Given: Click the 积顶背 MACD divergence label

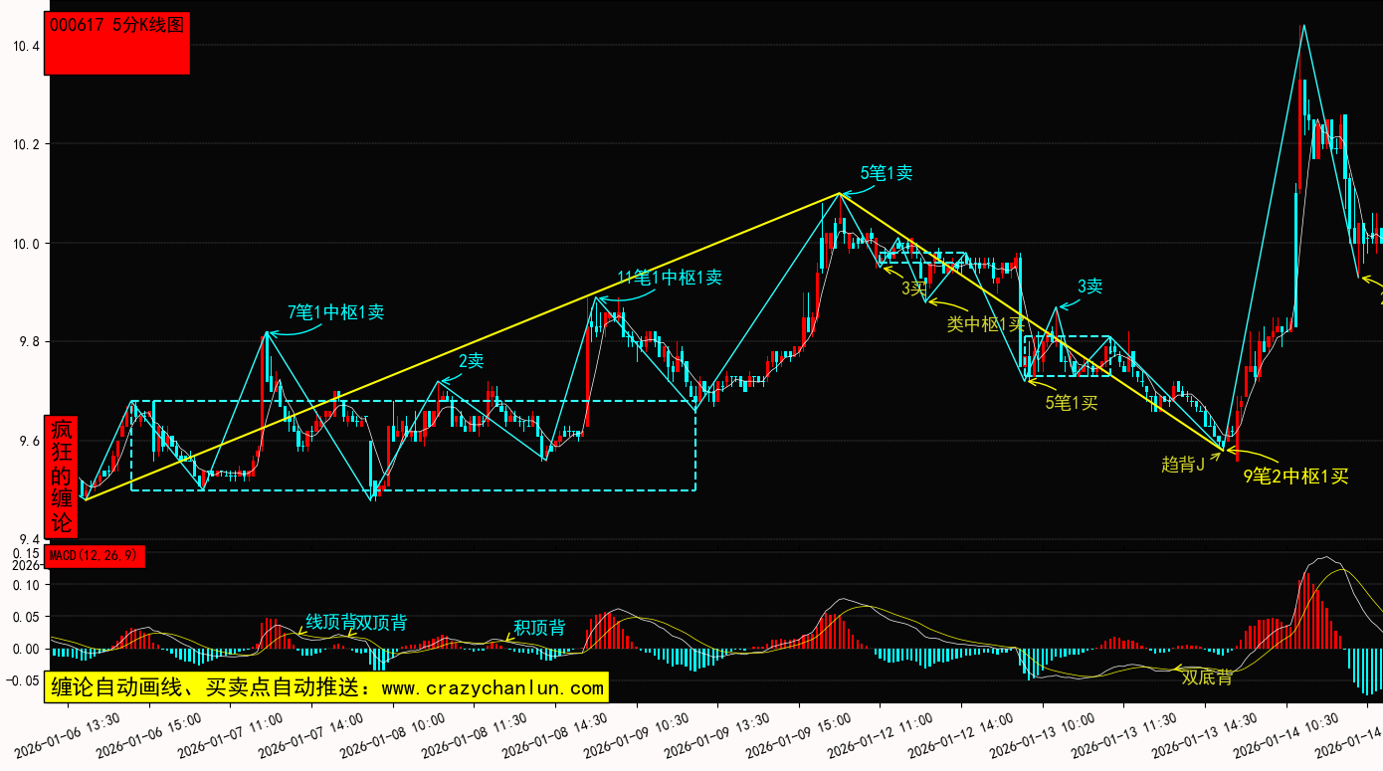Looking at the screenshot, I should click(539, 628).
